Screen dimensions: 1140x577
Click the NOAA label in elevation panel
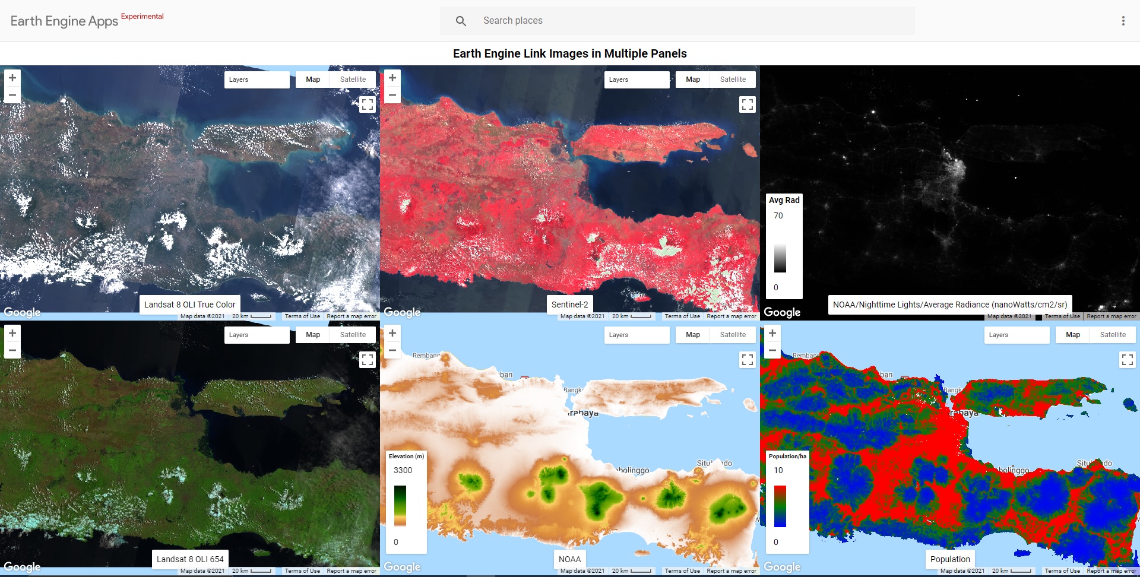(569, 559)
